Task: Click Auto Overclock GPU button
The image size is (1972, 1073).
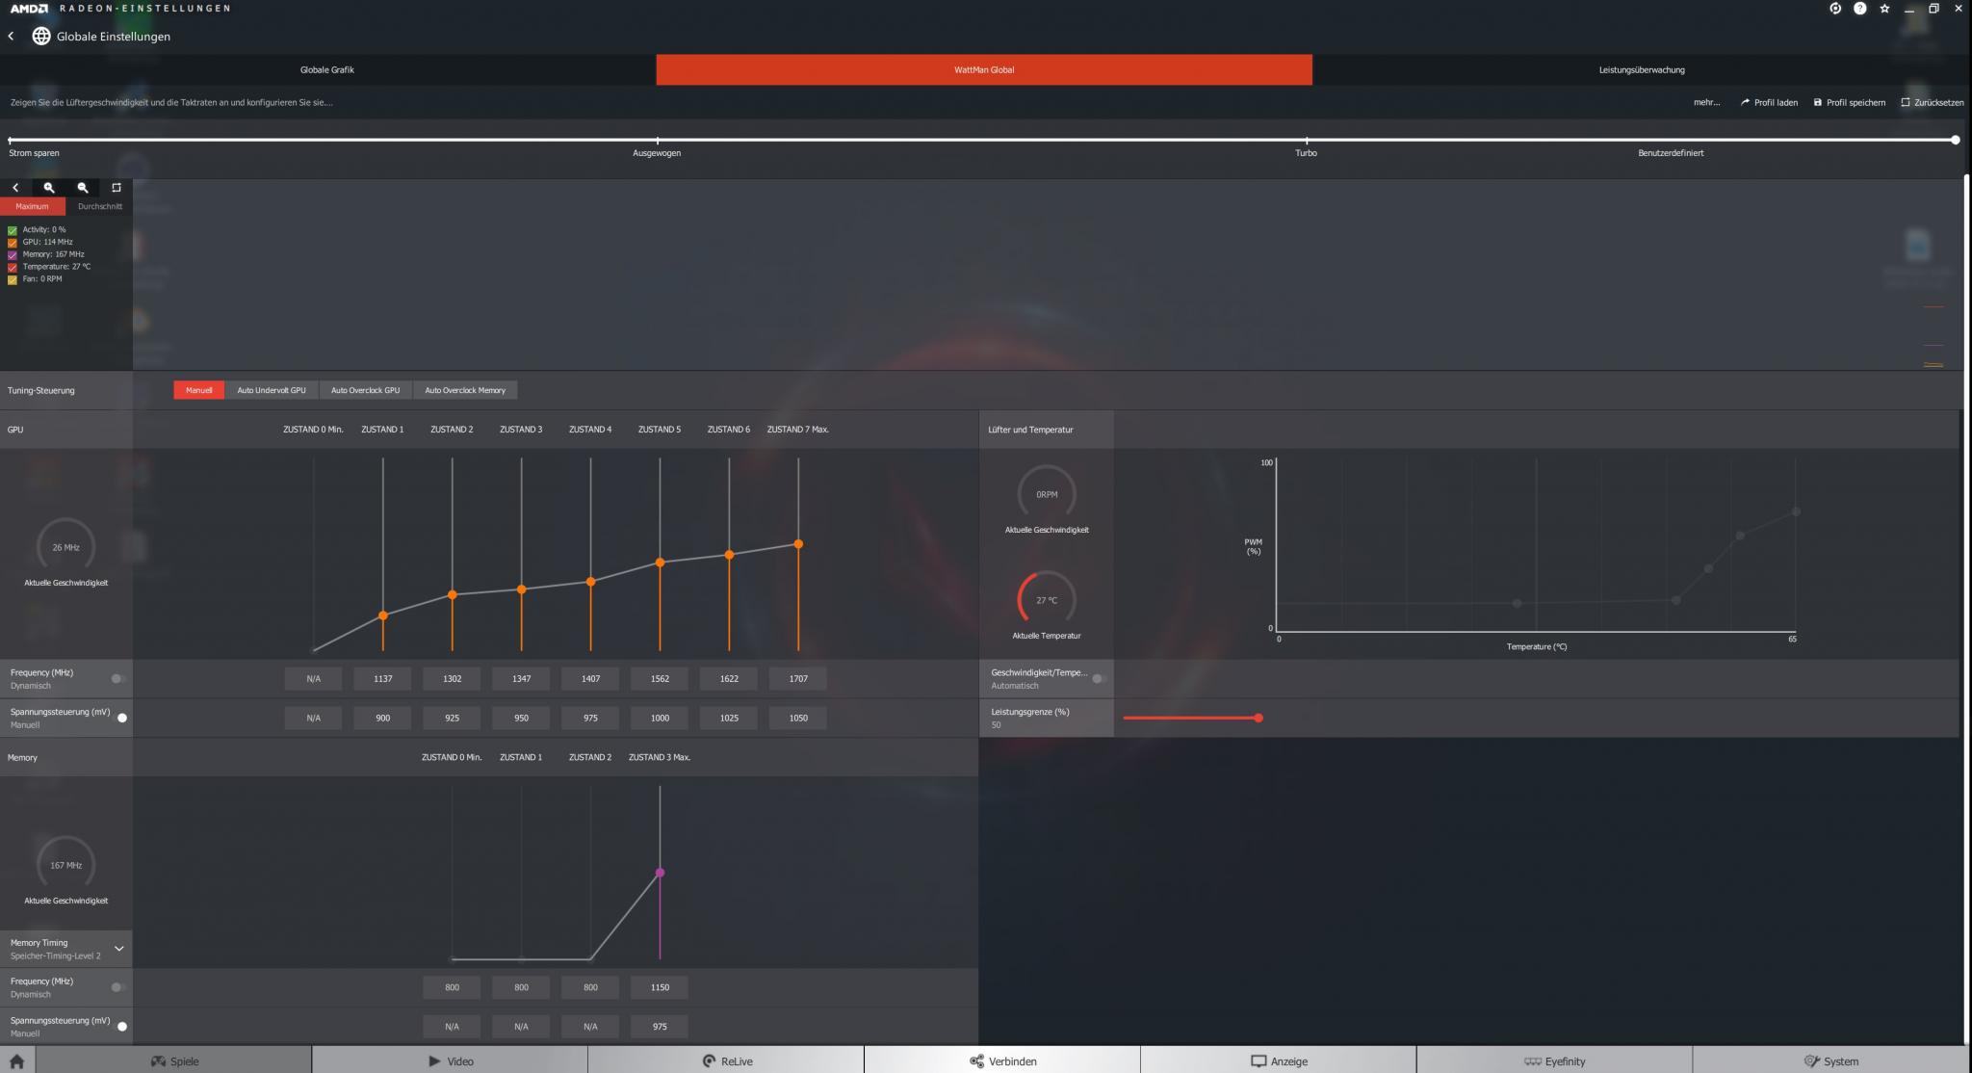Action: point(365,390)
